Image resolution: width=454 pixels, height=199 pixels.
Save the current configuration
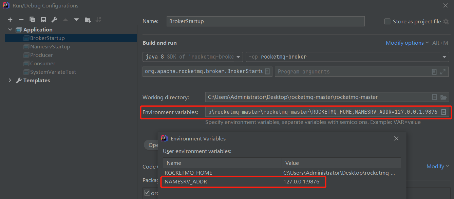(x=43, y=20)
